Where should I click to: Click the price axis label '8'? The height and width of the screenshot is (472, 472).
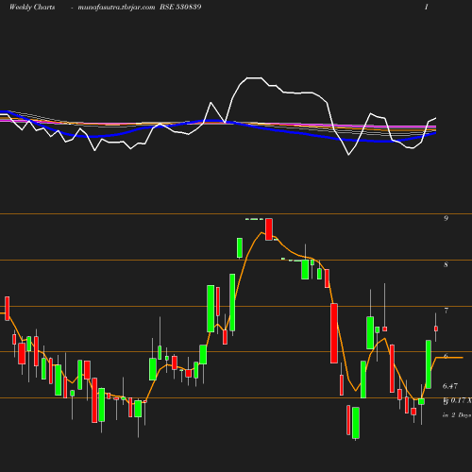coord(446,264)
